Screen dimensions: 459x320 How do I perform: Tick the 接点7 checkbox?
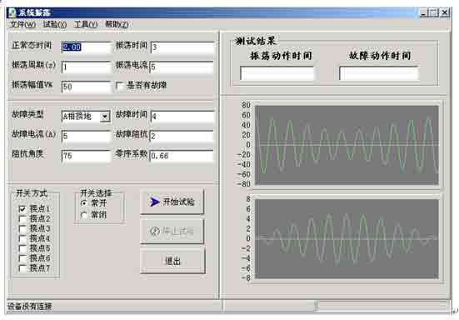click(22, 267)
